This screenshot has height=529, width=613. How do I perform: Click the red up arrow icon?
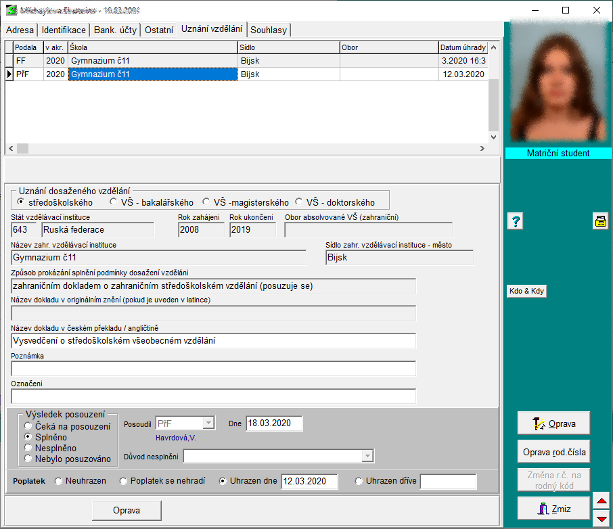click(600, 501)
